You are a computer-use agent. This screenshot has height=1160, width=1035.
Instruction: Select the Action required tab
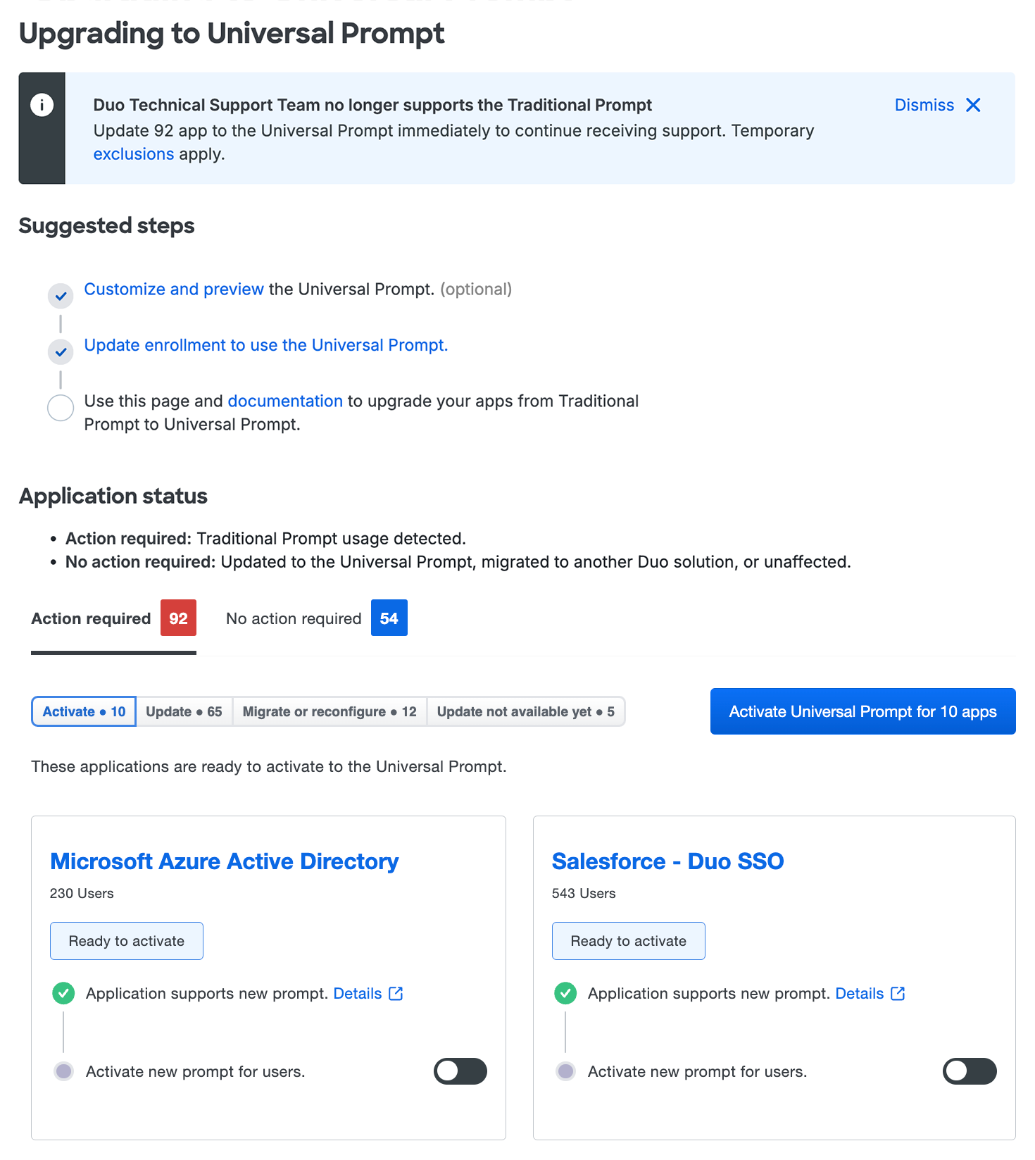[113, 618]
